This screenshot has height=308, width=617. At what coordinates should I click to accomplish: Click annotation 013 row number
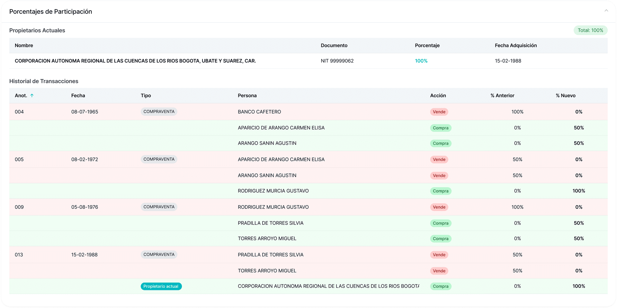[19, 255]
